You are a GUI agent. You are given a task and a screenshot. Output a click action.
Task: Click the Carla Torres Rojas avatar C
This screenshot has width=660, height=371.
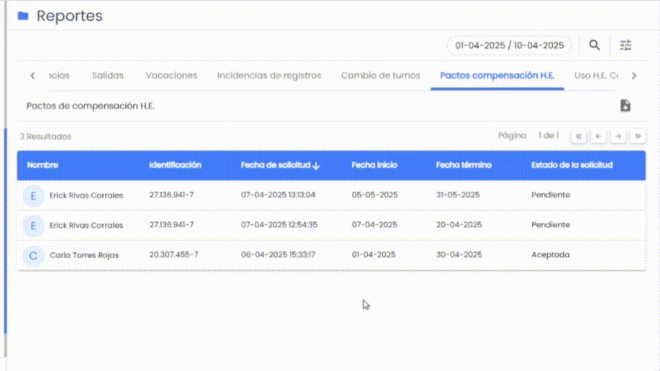click(x=33, y=255)
